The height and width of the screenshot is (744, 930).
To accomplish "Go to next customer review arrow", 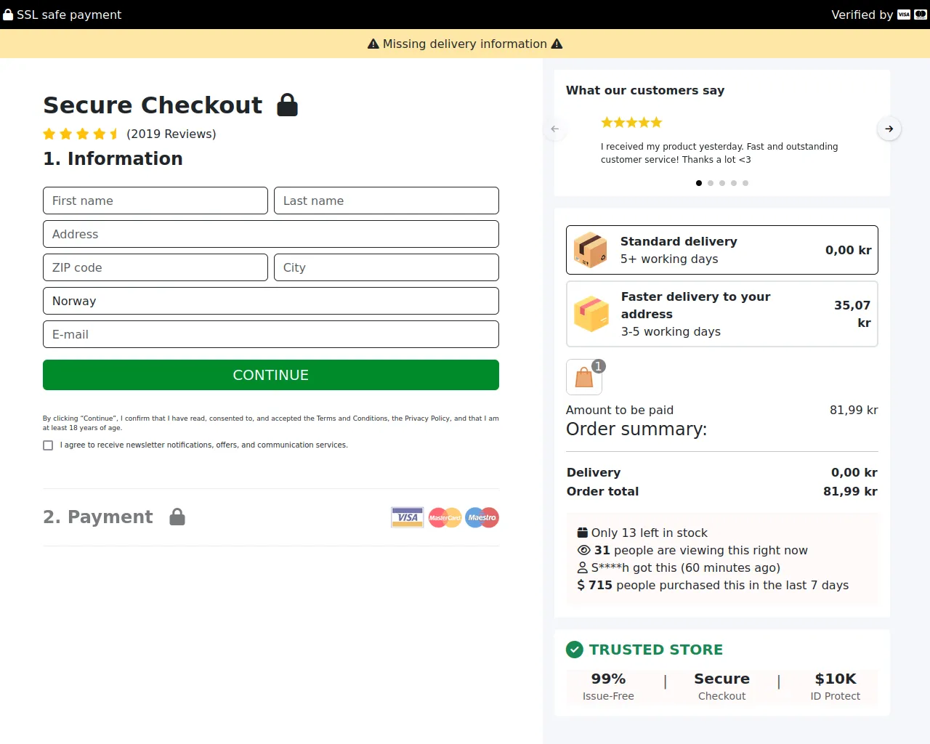I will point(889,129).
